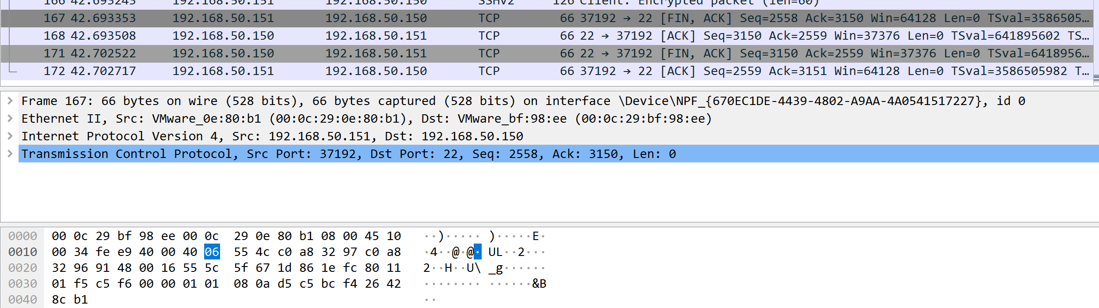
Task: Expand Internet Protocol Version 4 arrow
Action: tap(10, 136)
